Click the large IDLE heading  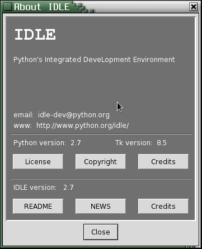coord(35,35)
